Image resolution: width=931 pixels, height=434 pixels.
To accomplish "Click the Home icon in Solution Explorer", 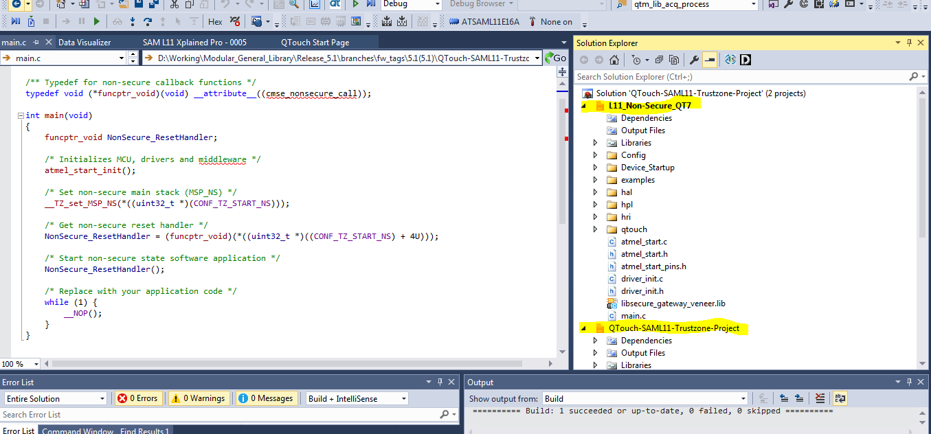I will coord(614,60).
